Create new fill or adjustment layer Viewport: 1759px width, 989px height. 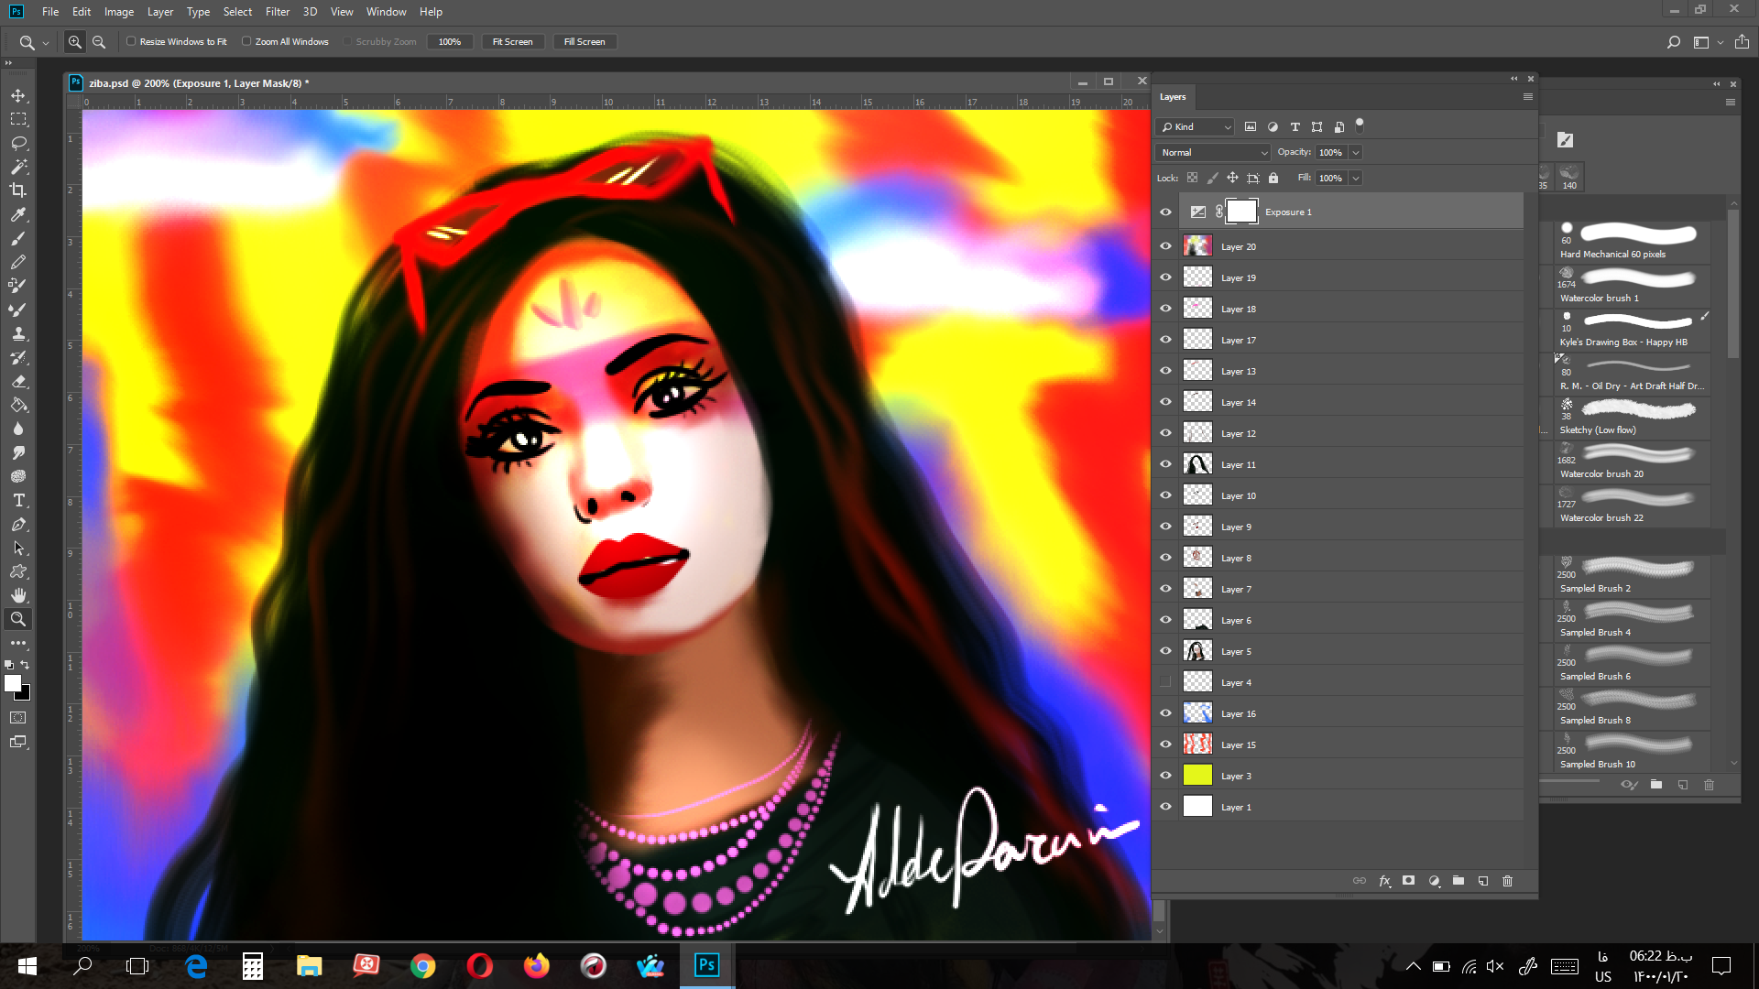point(1434,881)
